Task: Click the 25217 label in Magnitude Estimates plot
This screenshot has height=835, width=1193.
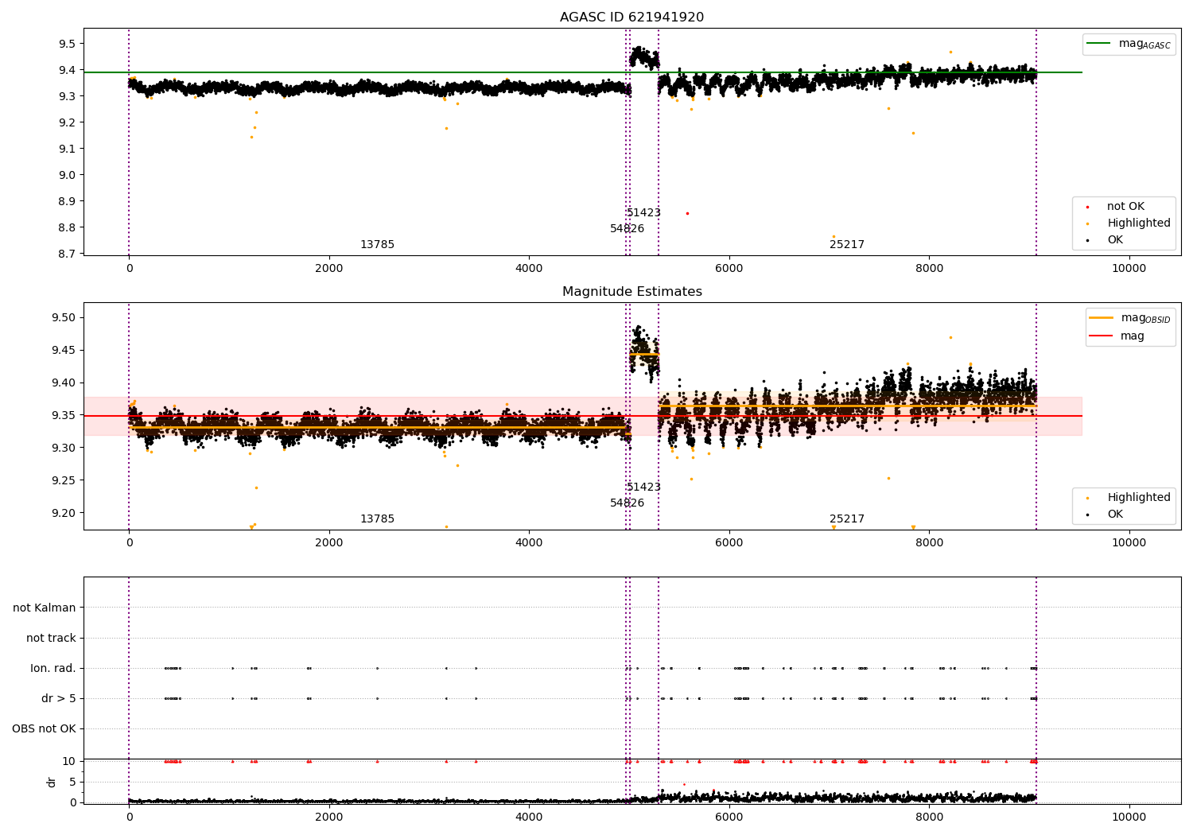Action: (x=847, y=519)
